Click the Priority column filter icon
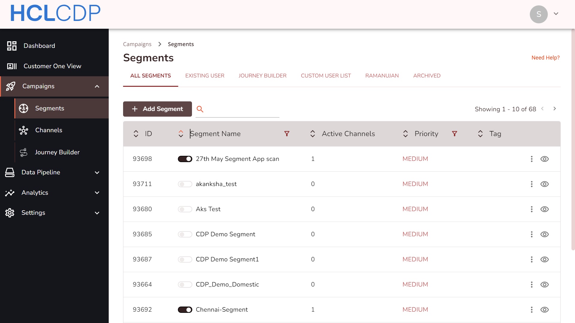575x323 pixels. [454, 134]
